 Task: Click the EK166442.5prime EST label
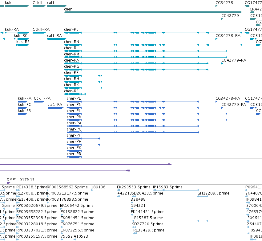[x=77, y=206]
